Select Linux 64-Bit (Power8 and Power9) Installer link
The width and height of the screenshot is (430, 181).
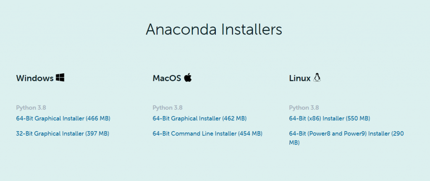click(x=346, y=138)
